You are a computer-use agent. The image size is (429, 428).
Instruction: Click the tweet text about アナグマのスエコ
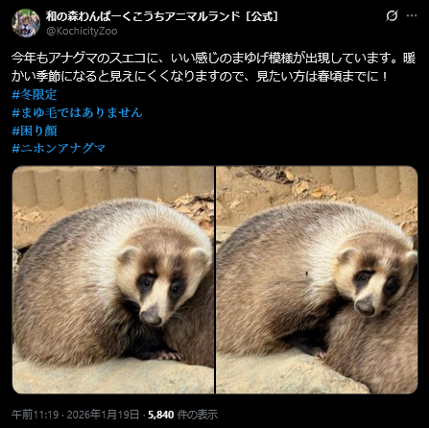click(x=214, y=67)
